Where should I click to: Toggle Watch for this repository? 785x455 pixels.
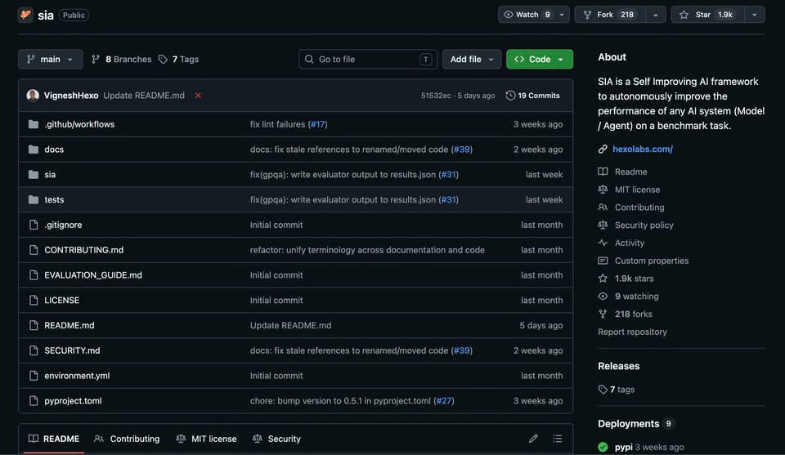pos(527,15)
